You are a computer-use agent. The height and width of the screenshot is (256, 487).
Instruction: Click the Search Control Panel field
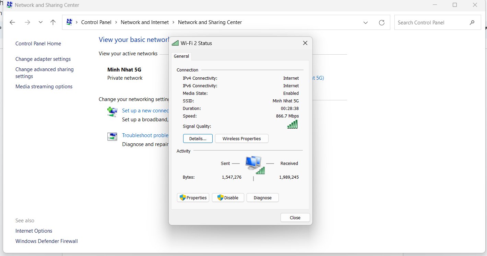coord(438,22)
